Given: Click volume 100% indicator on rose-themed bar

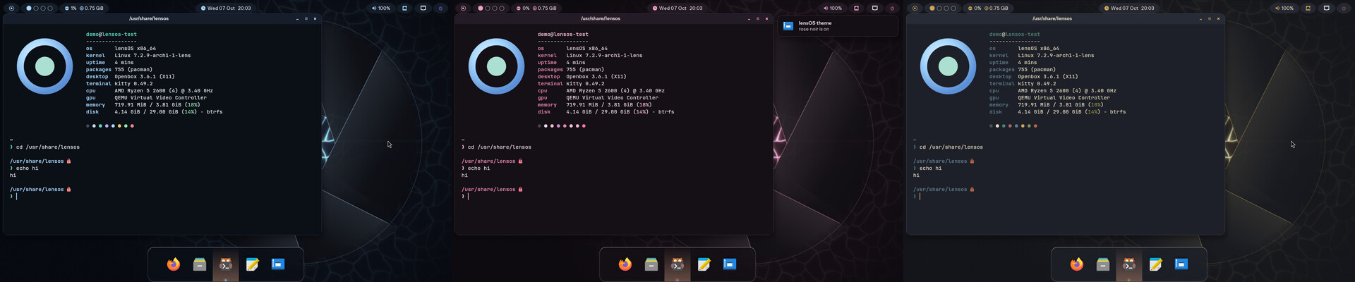Looking at the screenshot, I should 833,8.
